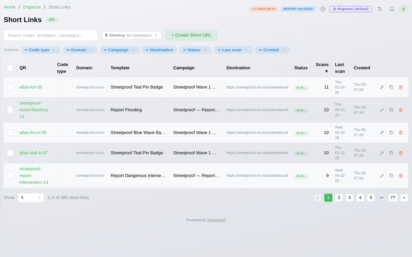Toggle the Status column visibility
This screenshot has height=257, width=412.
[195, 50]
